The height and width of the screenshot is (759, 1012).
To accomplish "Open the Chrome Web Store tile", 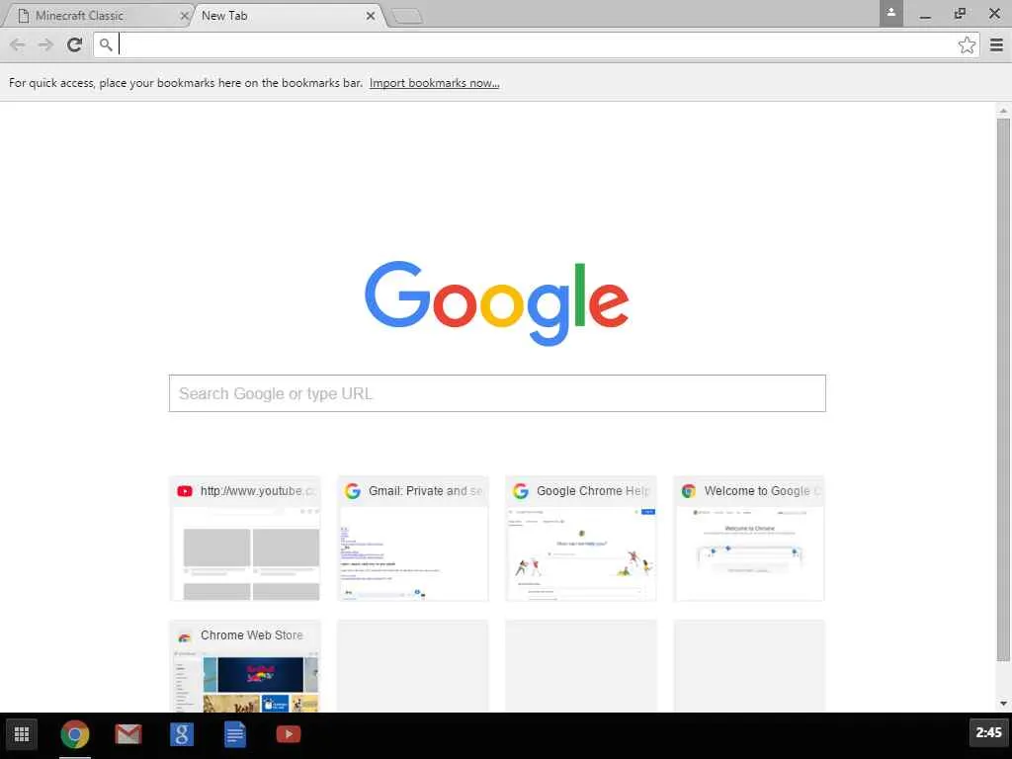I will point(245,666).
